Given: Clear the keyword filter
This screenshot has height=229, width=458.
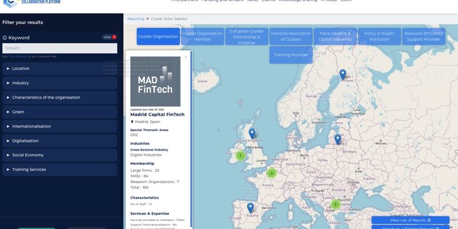Looking at the screenshot, I should pos(110,37).
